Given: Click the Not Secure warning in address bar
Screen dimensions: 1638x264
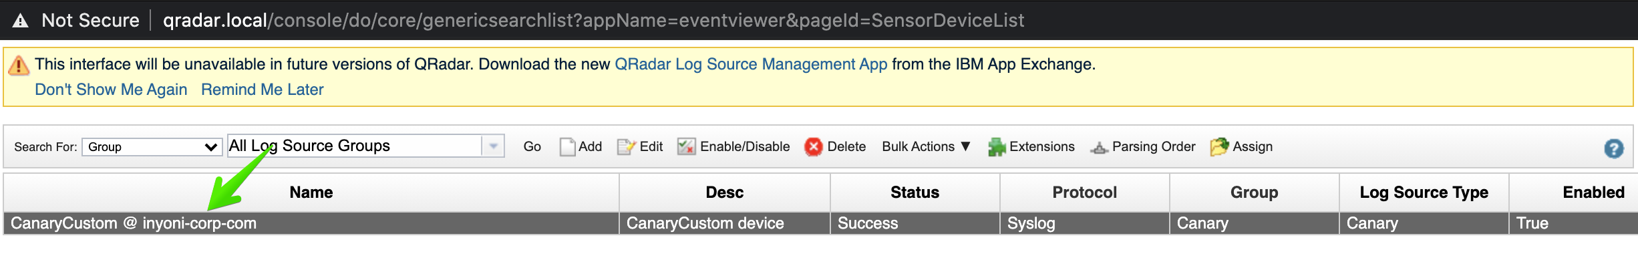Looking at the screenshot, I should (76, 20).
